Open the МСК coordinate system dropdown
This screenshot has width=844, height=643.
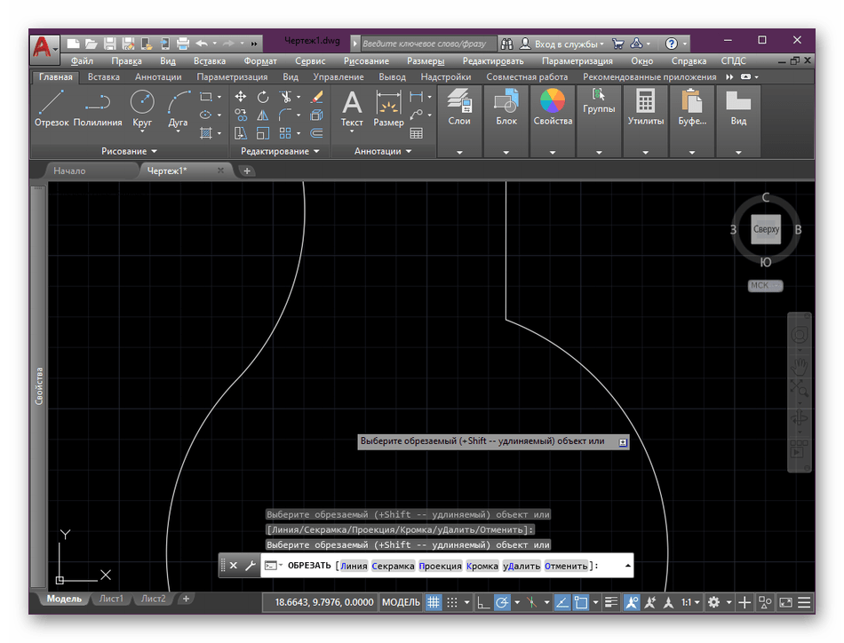(x=765, y=285)
